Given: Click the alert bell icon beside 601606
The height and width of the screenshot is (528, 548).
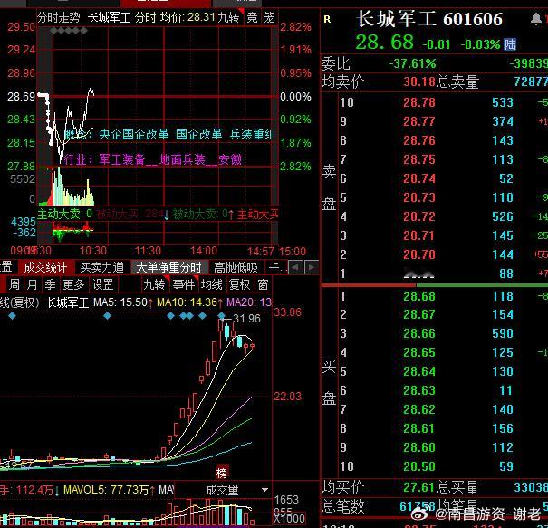Looking at the screenshot, I should pyautogui.click(x=535, y=19).
